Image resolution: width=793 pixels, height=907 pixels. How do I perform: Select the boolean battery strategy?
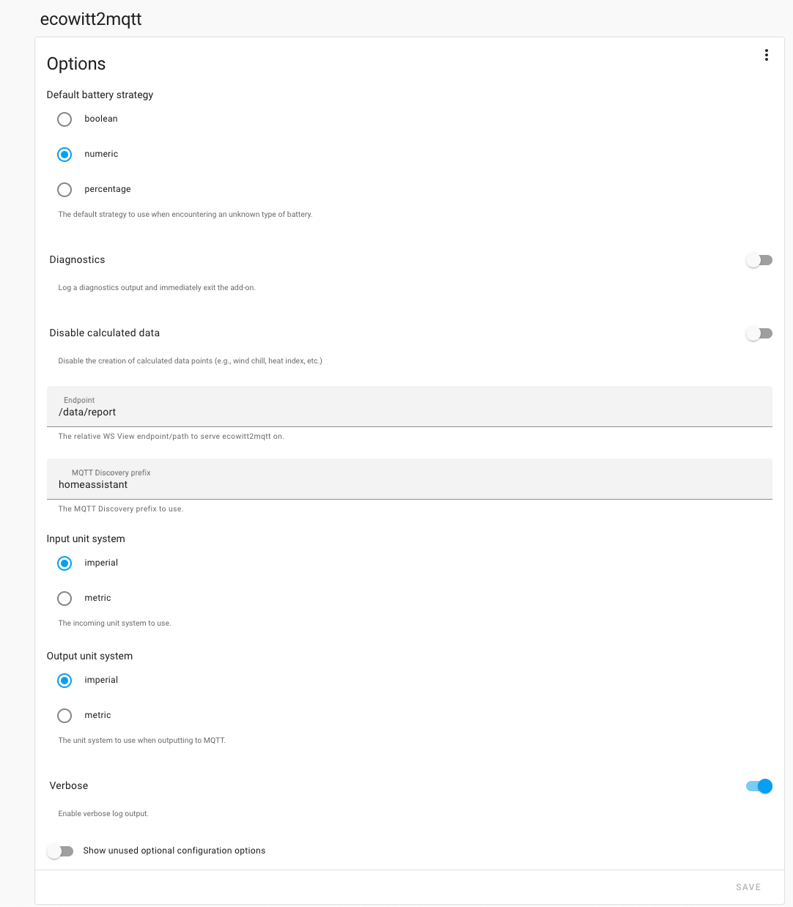pos(64,119)
